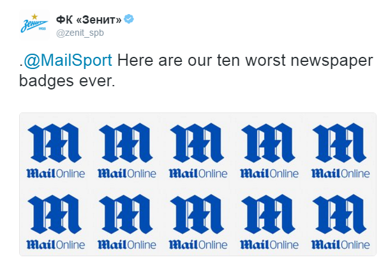This screenshot has width=388, height=262.
Task: Click the blue verified badge checkmark
Action: click(x=129, y=19)
